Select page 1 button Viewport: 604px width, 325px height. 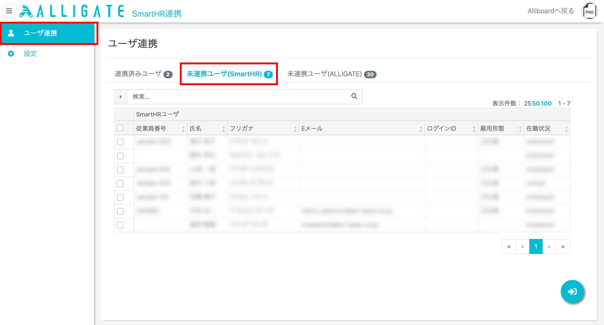point(536,247)
